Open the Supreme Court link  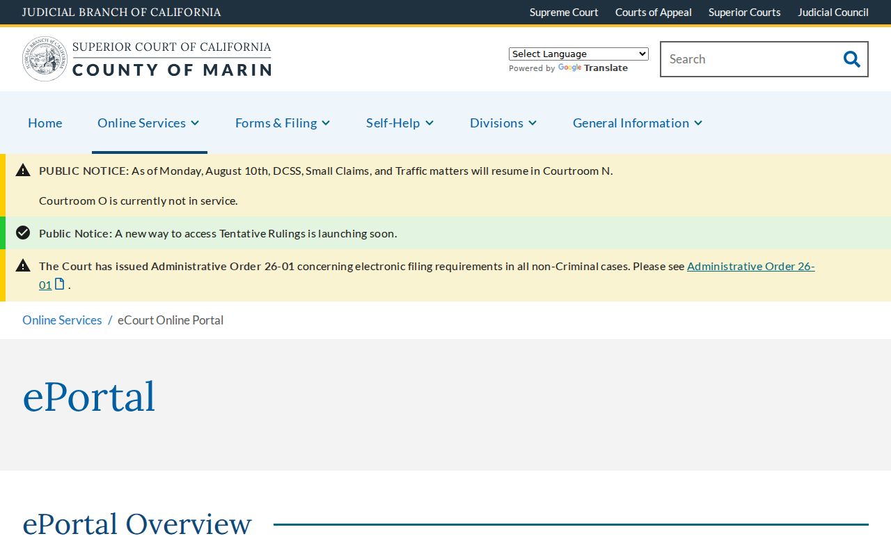tap(564, 13)
